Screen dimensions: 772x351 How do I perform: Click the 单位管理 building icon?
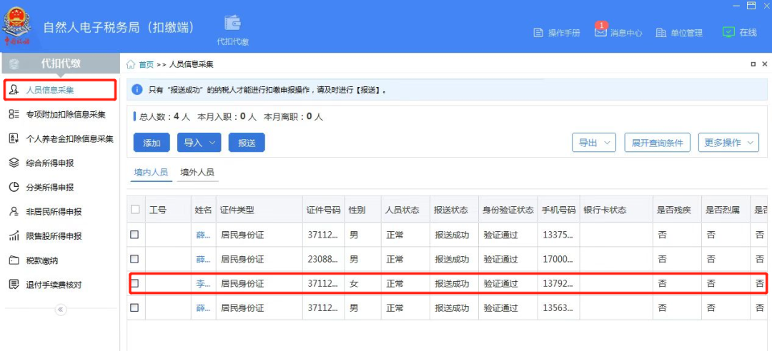(661, 33)
